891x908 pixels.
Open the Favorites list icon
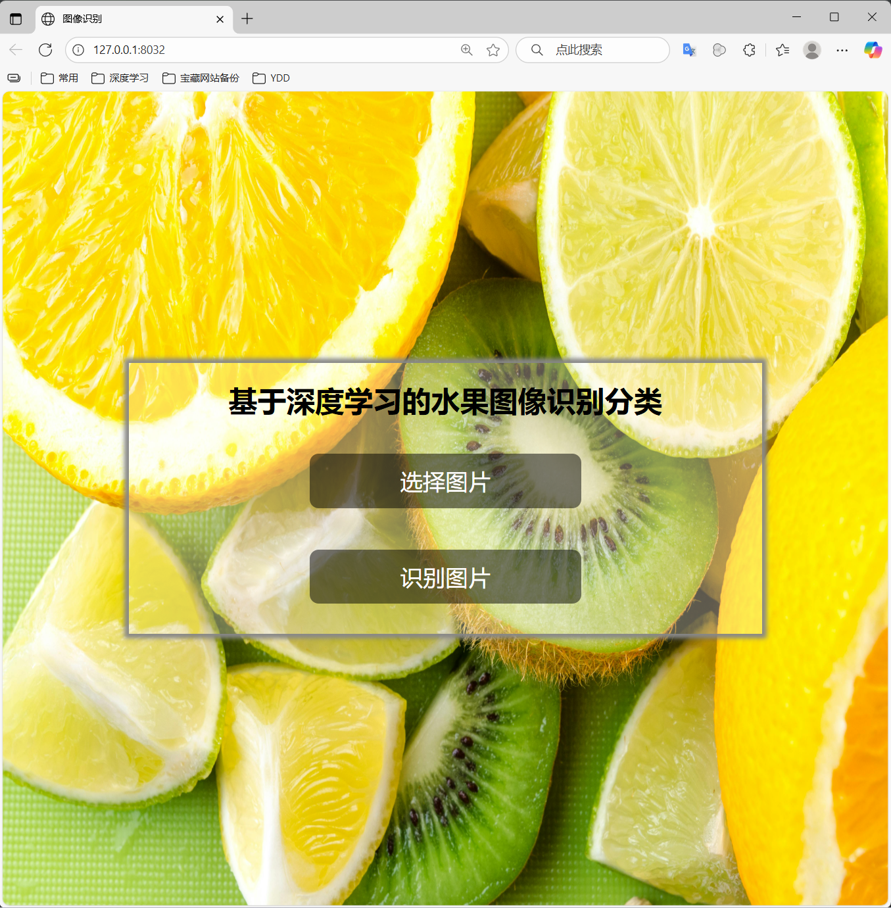coord(783,50)
